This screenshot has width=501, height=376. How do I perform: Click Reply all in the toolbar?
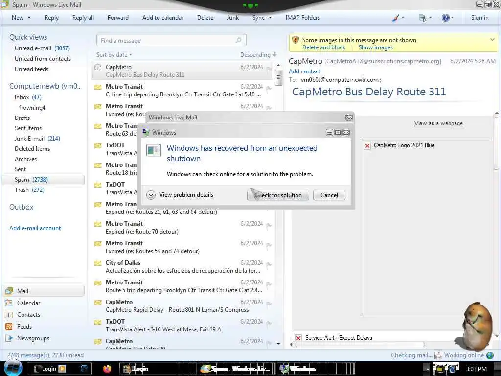click(x=83, y=18)
